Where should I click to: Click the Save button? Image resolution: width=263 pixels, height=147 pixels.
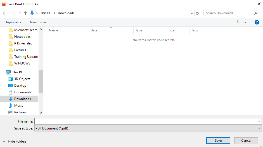(x=218, y=141)
